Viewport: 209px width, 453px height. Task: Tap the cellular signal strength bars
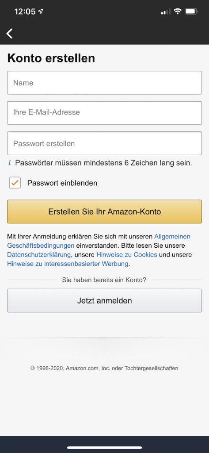(166, 12)
